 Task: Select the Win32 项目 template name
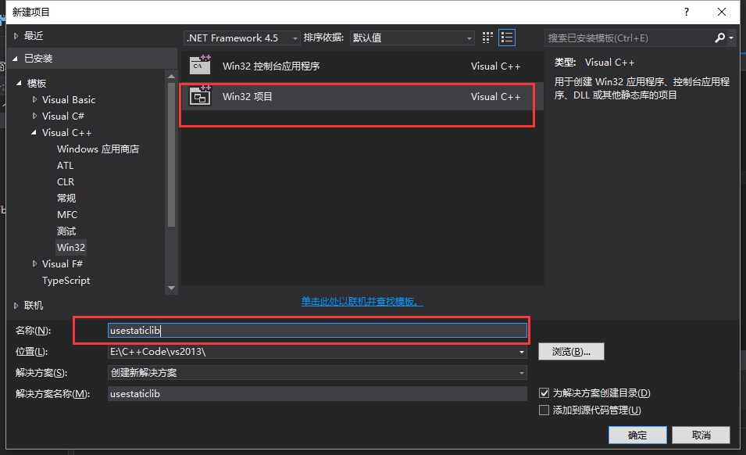(x=248, y=97)
